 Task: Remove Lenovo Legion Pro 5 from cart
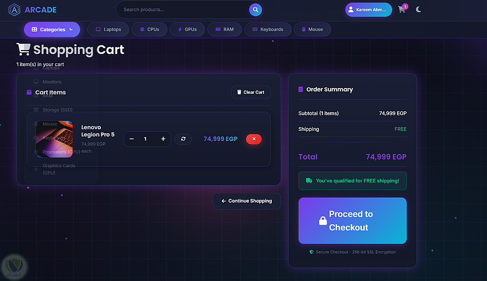click(254, 139)
